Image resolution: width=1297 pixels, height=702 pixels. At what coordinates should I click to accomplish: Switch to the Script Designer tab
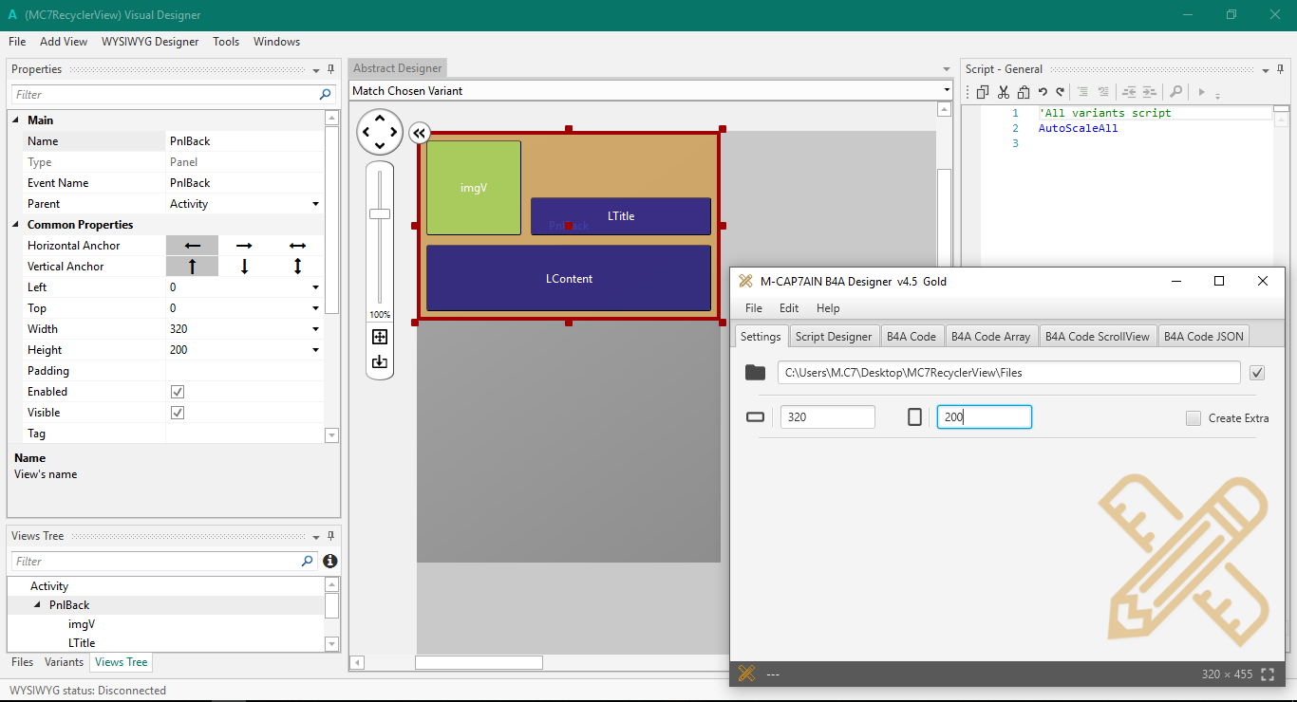tap(833, 337)
